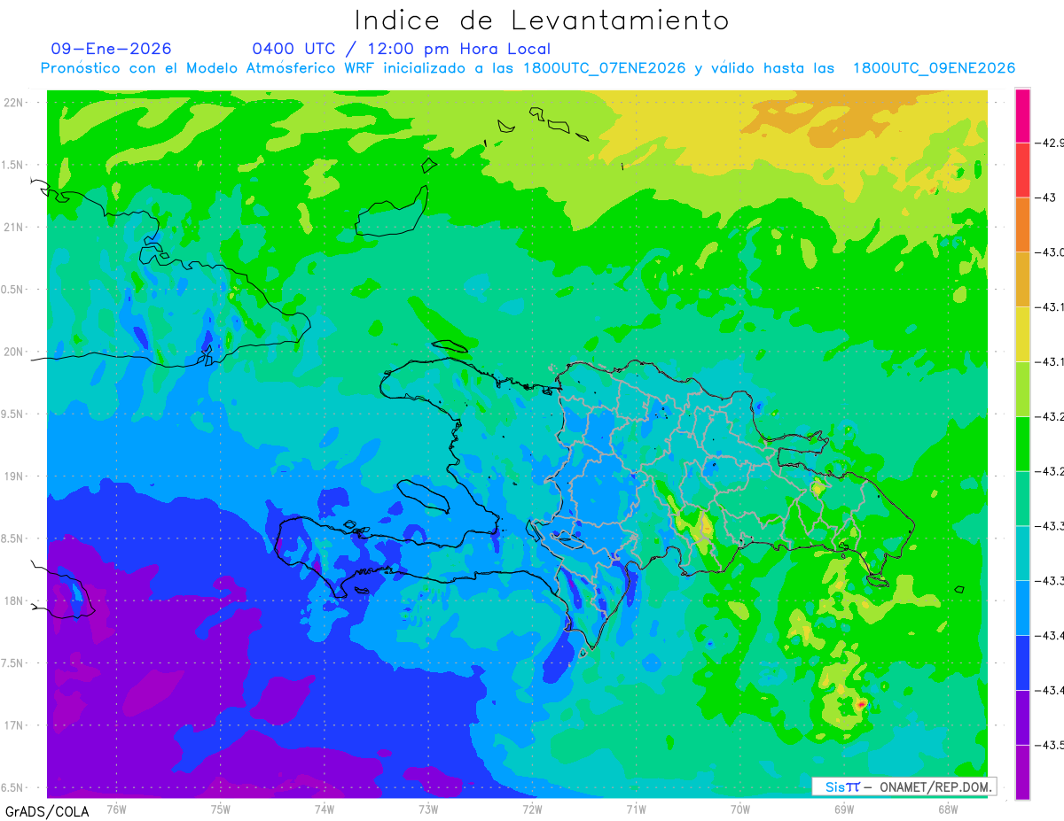Click the '69W' longitude axis label

tap(844, 809)
